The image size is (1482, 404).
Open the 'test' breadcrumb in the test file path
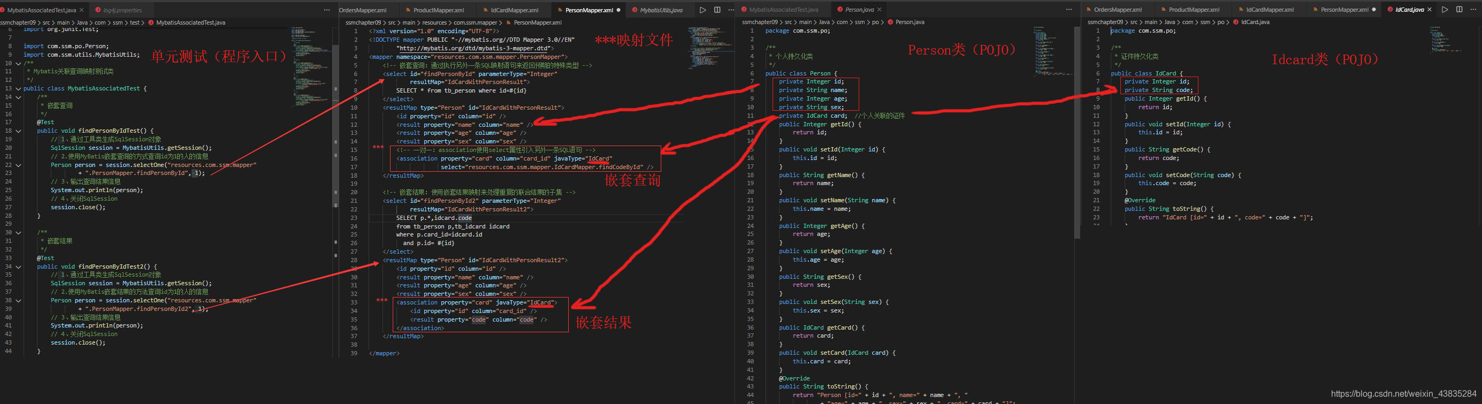(x=135, y=22)
